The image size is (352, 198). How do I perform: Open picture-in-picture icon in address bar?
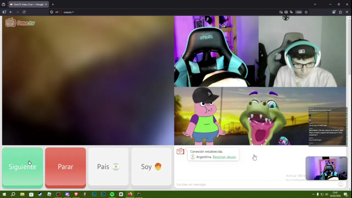pos(281,12)
